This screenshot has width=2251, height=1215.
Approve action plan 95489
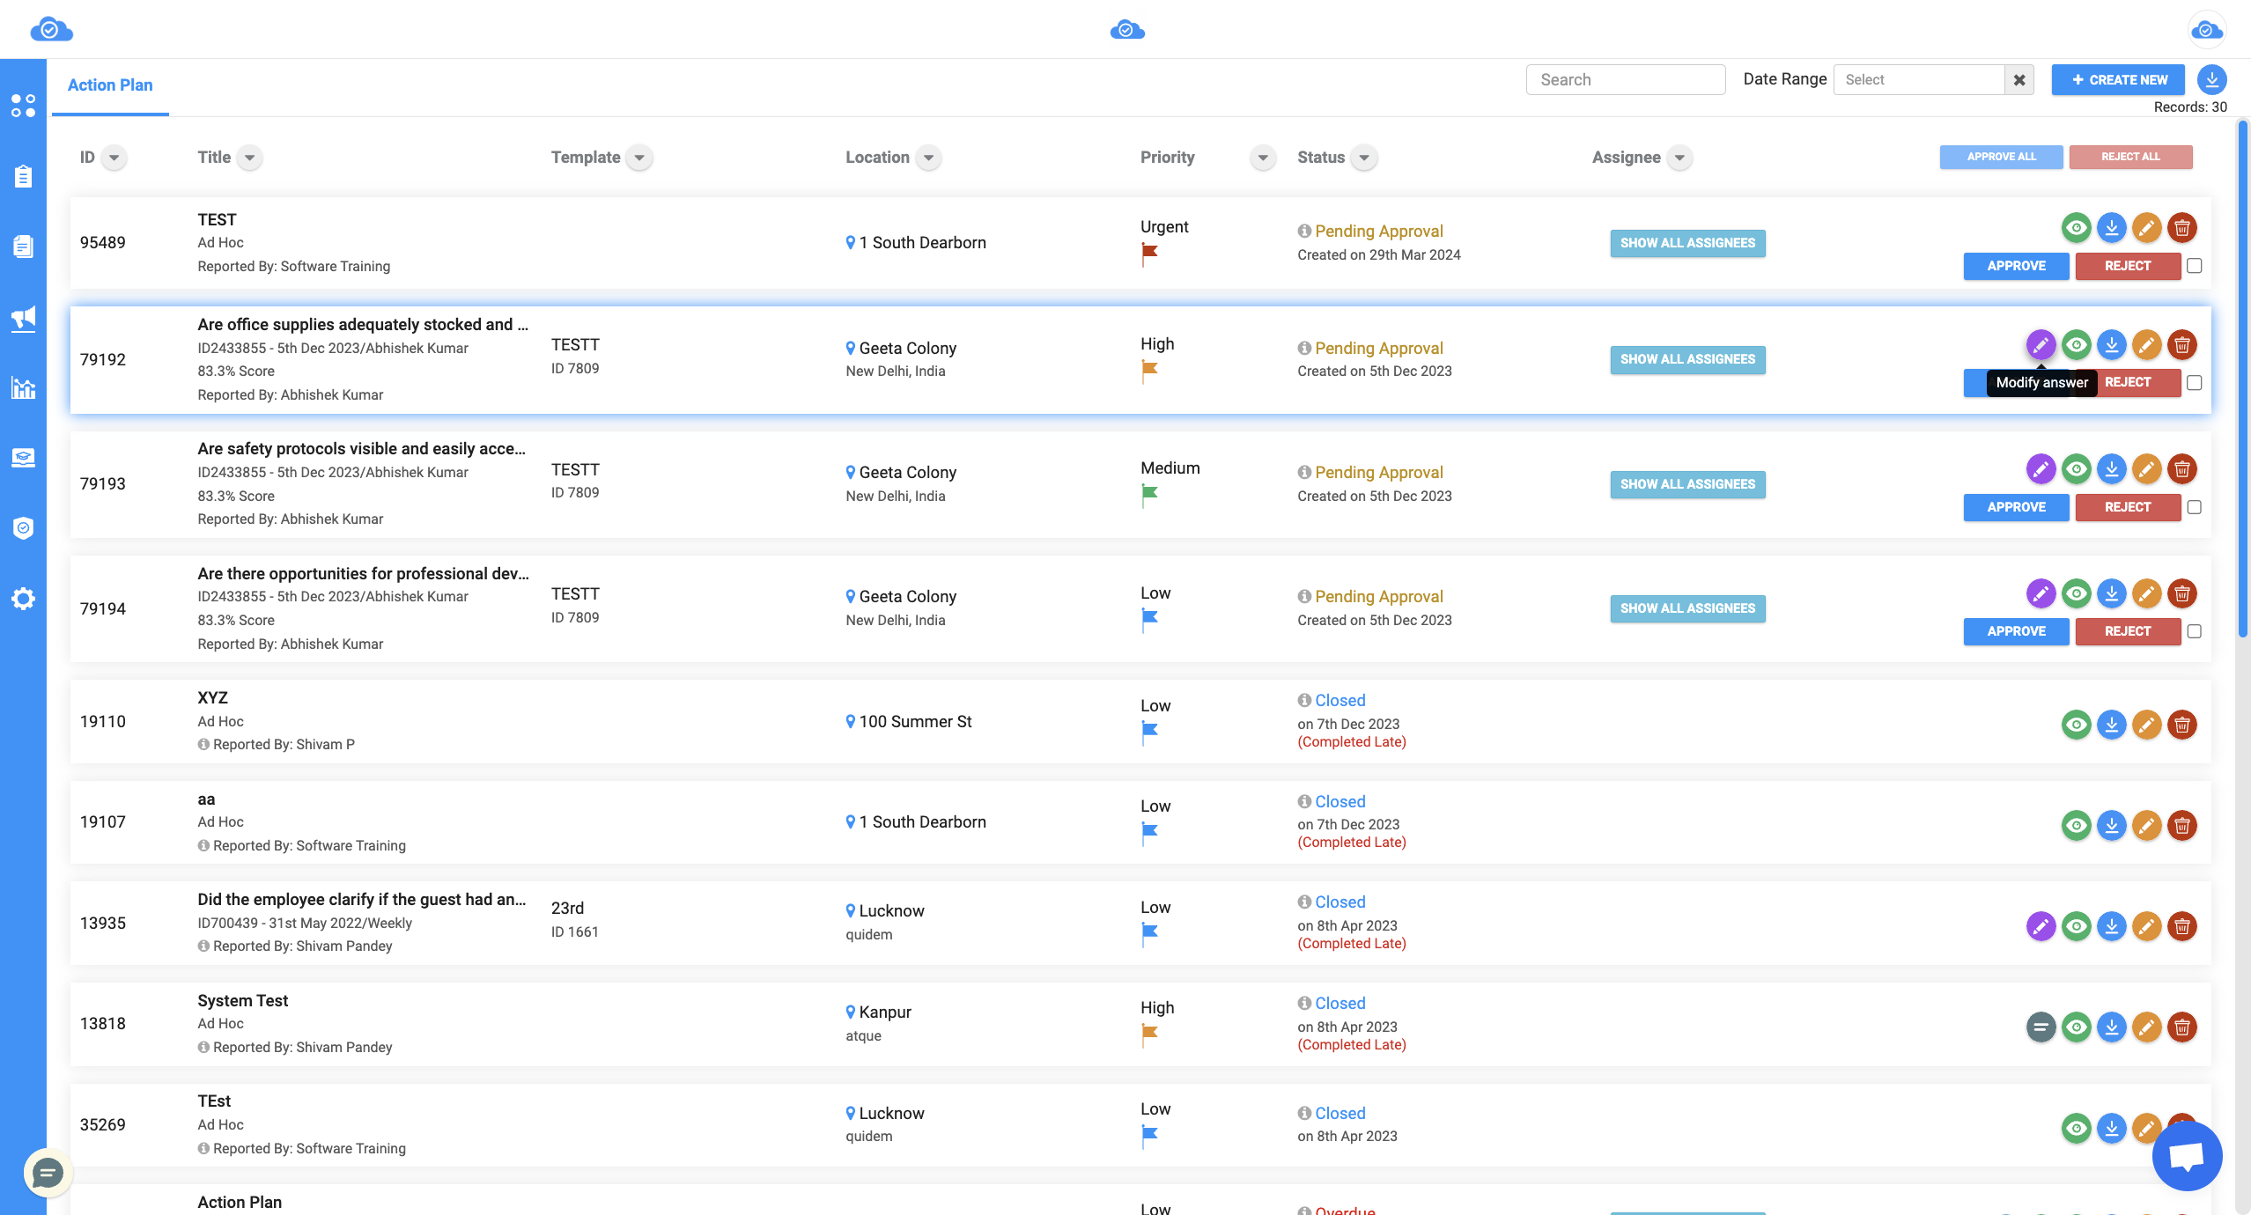[2016, 266]
